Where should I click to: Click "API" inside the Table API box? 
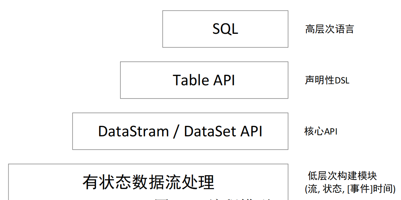(x=223, y=80)
